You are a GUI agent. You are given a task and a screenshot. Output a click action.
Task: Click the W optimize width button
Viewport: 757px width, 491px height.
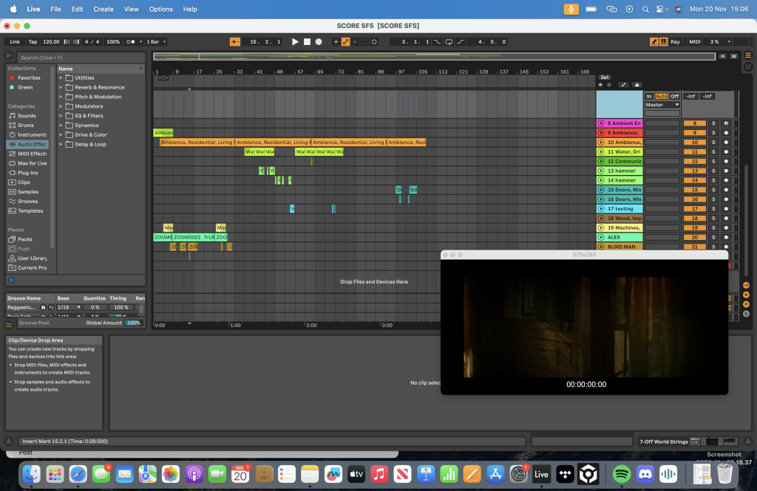point(734,56)
